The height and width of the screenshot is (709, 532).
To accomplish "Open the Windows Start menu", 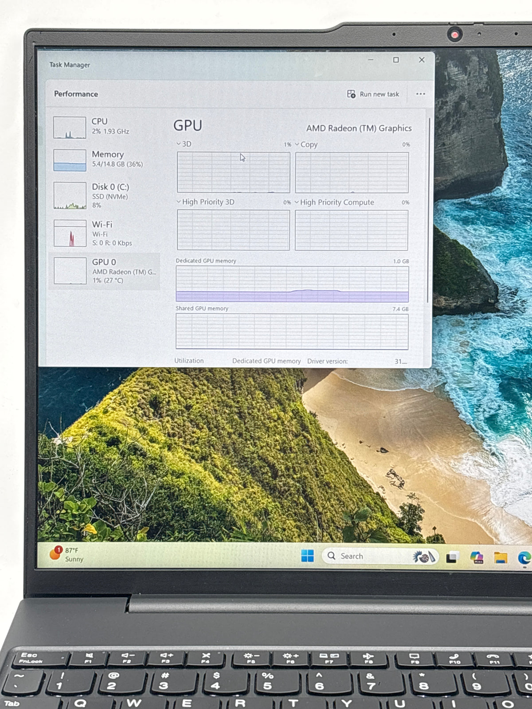I will click(x=307, y=556).
